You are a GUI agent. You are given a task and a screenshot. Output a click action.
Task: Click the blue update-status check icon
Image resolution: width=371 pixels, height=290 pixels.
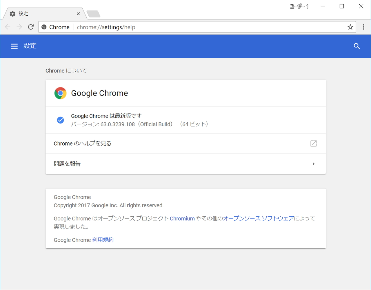pyautogui.click(x=60, y=120)
